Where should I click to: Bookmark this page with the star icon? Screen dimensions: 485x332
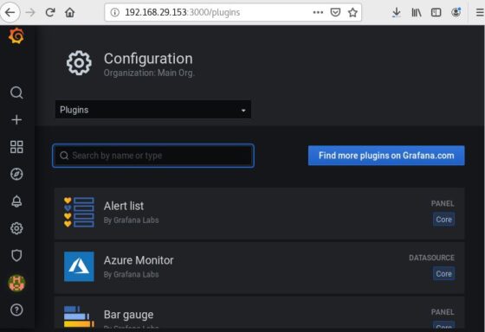352,12
